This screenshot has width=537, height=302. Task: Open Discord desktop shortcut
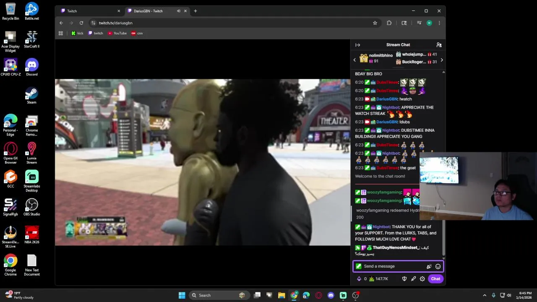(x=32, y=67)
